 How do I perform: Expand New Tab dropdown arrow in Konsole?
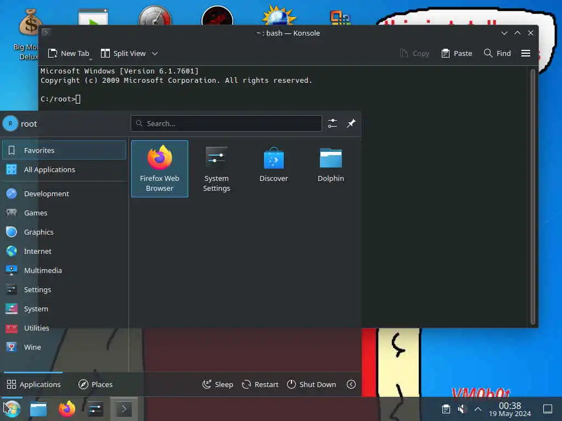(x=91, y=59)
